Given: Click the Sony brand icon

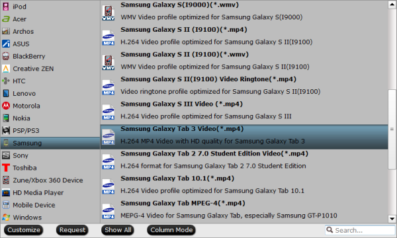Looking at the screenshot, I should [6, 155].
